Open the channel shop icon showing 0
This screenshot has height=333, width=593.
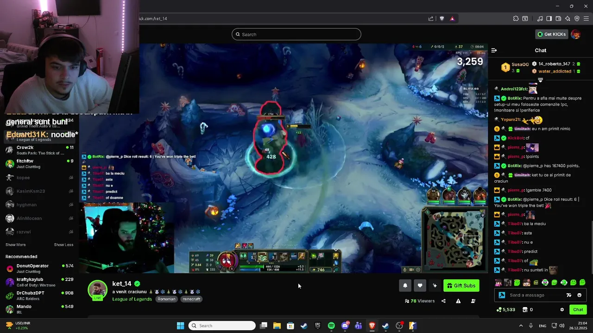tap(528, 310)
